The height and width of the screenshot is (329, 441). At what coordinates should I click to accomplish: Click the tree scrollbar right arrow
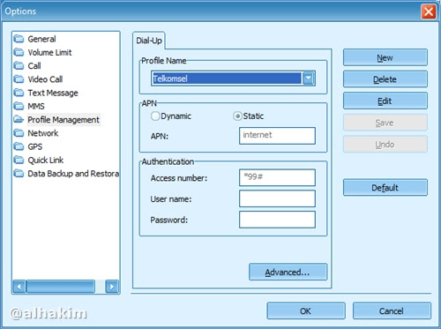coord(112,287)
